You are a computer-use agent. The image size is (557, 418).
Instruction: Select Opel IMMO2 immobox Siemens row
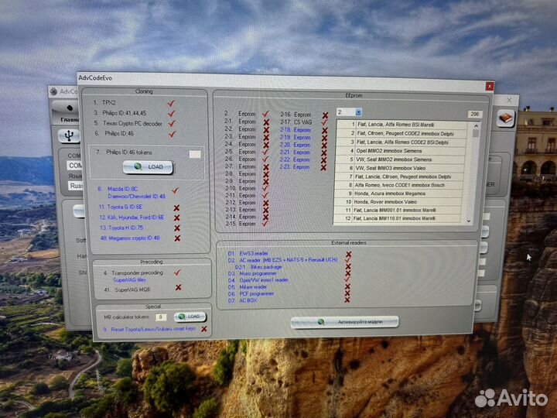coord(401,151)
